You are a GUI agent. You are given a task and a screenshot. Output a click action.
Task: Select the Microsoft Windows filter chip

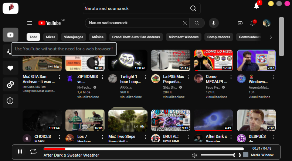coord(183,37)
